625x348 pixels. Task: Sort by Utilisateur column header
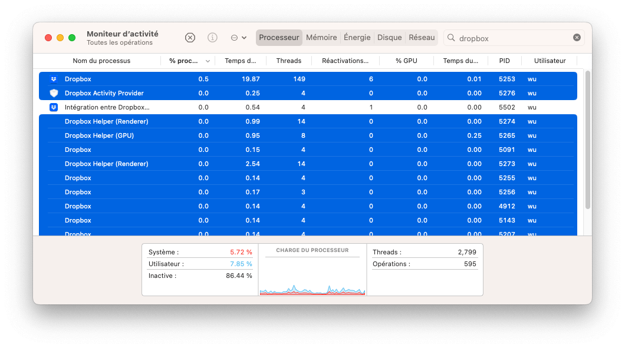[x=550, y=61]
